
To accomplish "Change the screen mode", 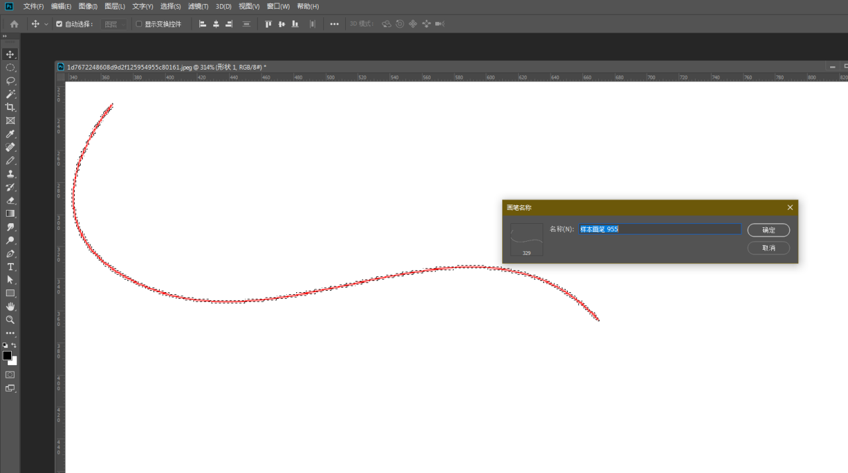I will (x=10, y=388).
